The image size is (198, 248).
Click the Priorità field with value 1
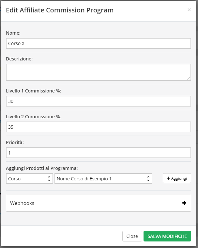(x=99, y=153)
